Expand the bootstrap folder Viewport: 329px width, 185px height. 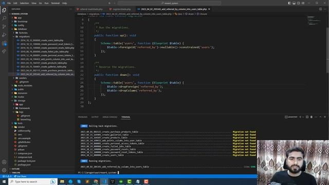coord(23,22)
